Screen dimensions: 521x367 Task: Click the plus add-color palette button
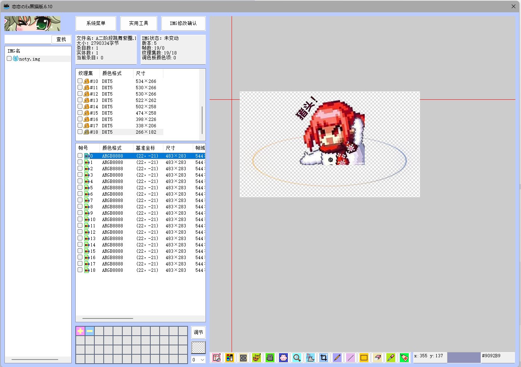tap(80, 331)
